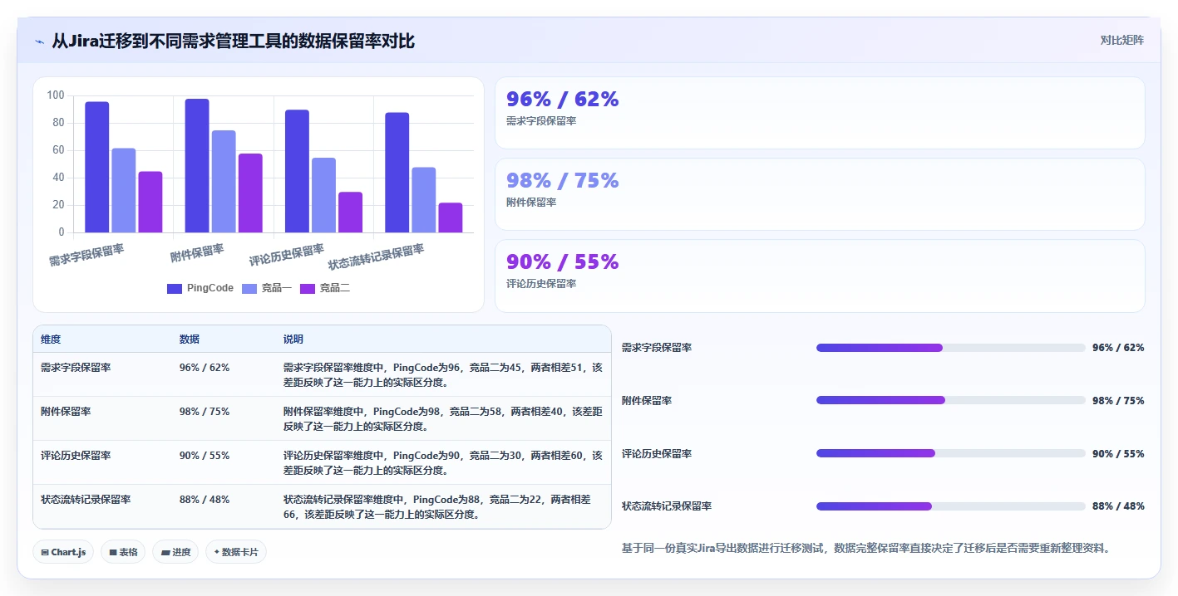Click the 评论历史保留率 progress bar

[951, 453]
